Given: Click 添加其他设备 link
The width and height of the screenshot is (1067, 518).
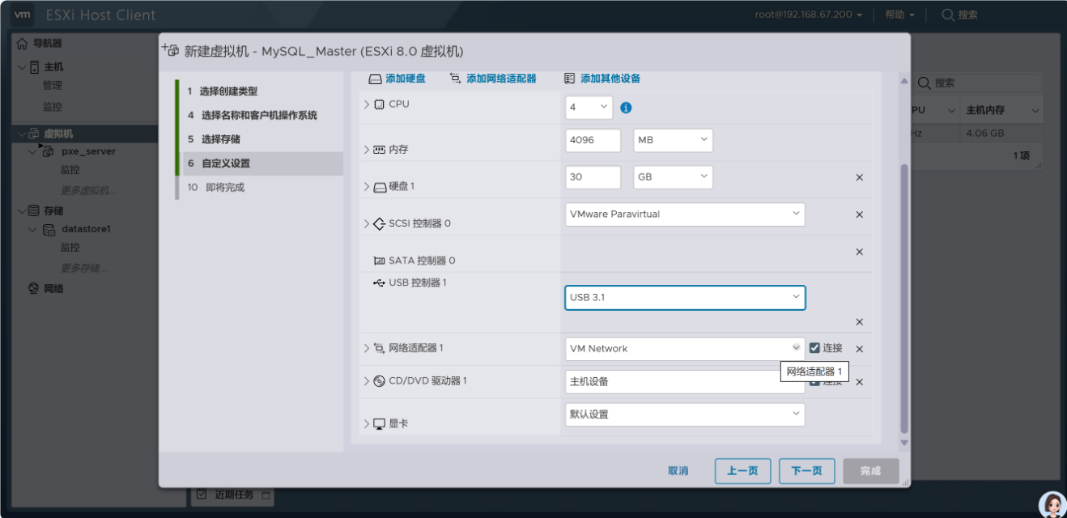Looking at the screenshot, I should tap(602, 79).
